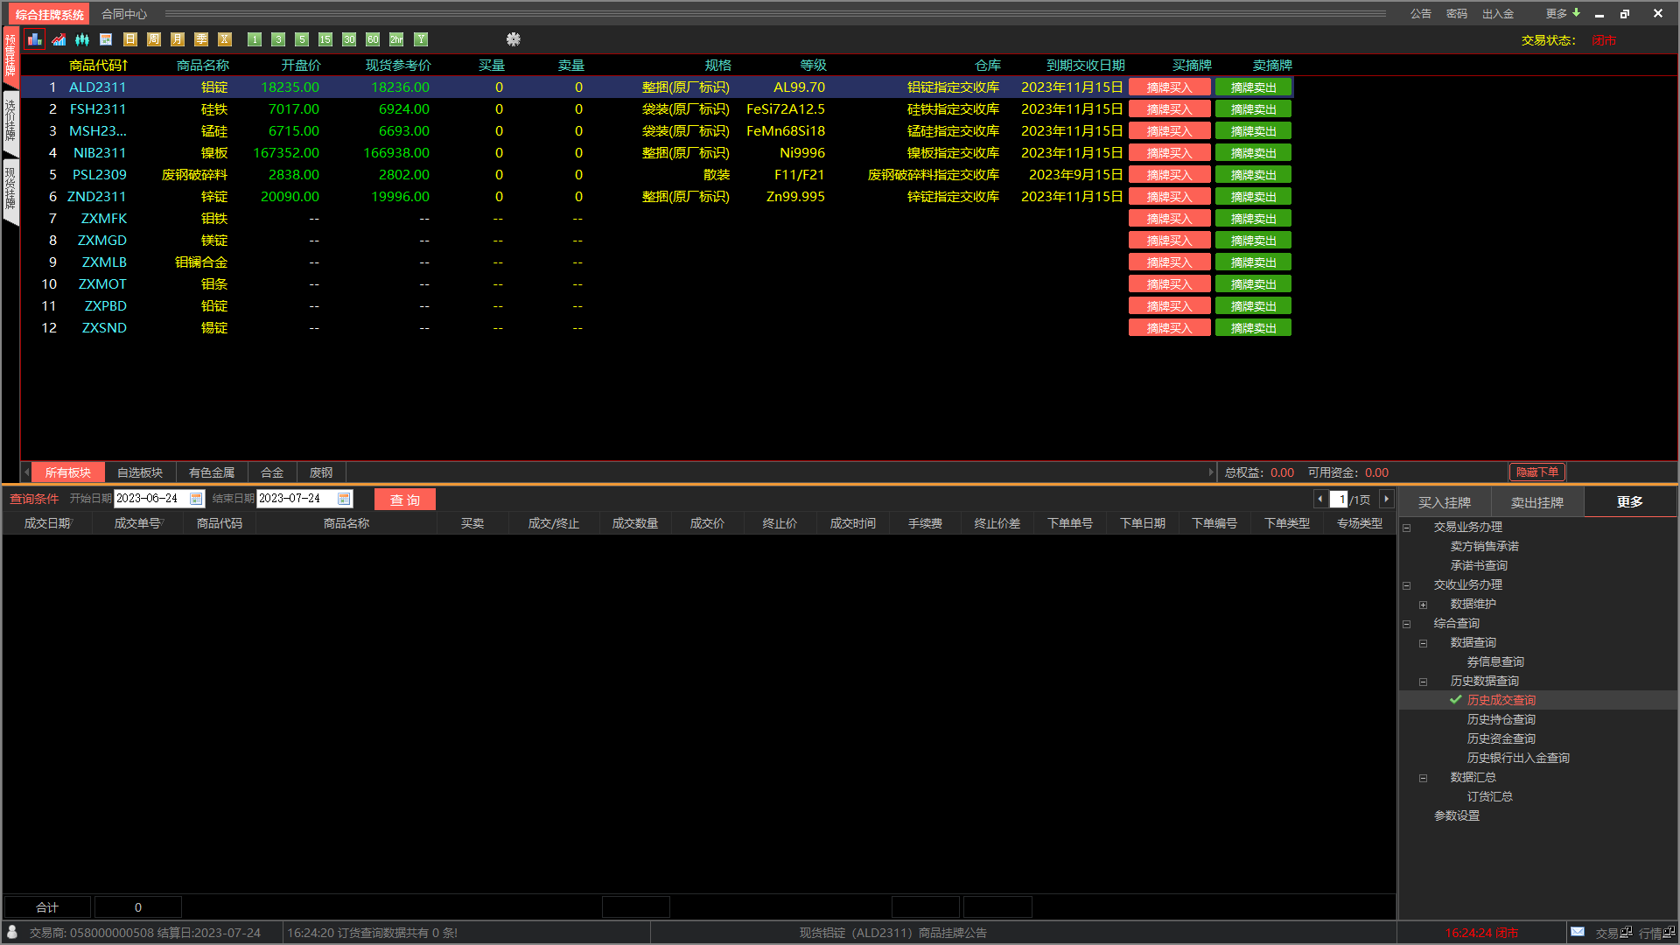Sort by the 商品代码 column header

98,66
